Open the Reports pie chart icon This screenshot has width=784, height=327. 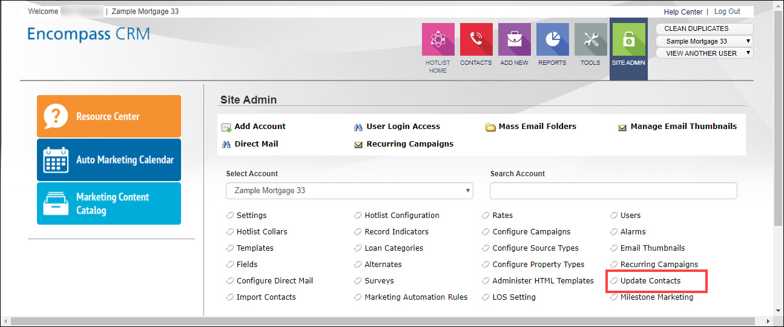pos(552,39)
